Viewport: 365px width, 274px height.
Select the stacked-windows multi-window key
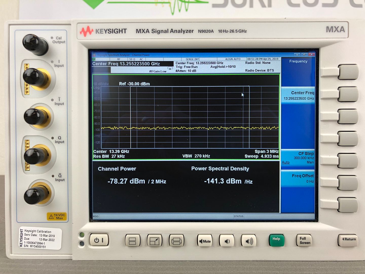coord(133,241)
